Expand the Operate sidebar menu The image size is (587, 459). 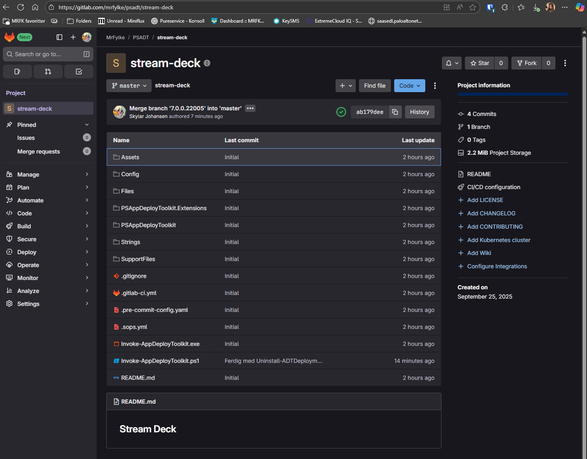(48, 265)
